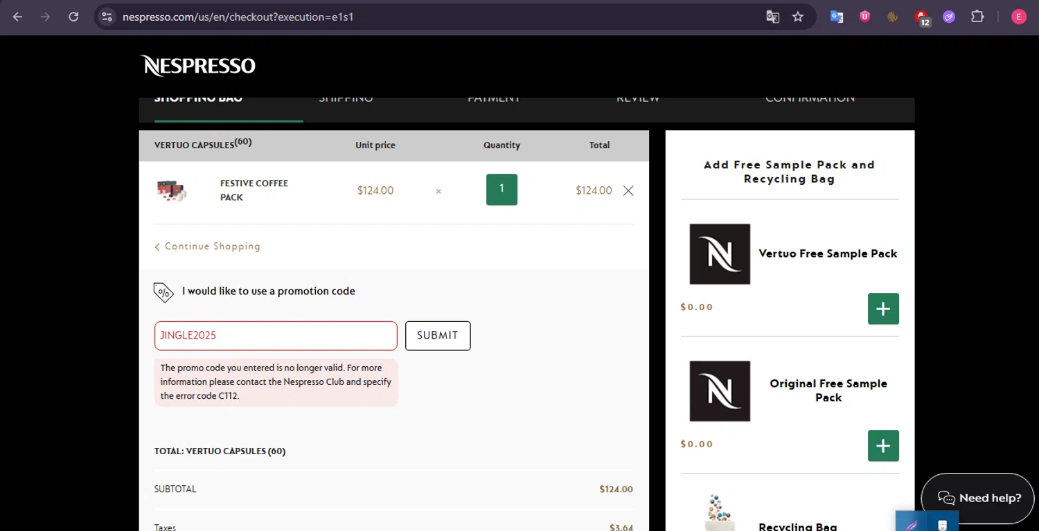Click the VERTUO CAPSULES (60) table header
This screenshot has height=531, width=1039.
pos(203,144)
